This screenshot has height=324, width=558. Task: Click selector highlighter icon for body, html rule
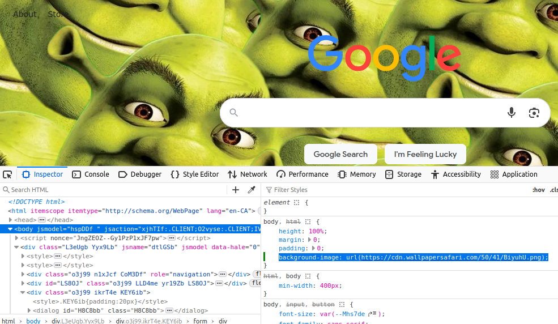point(308,221)
